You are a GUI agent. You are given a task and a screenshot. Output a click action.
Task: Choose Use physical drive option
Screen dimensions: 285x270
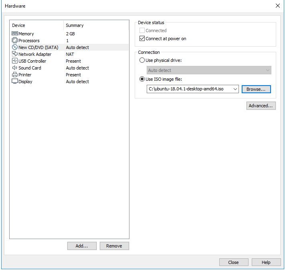(x=142, y=60)
